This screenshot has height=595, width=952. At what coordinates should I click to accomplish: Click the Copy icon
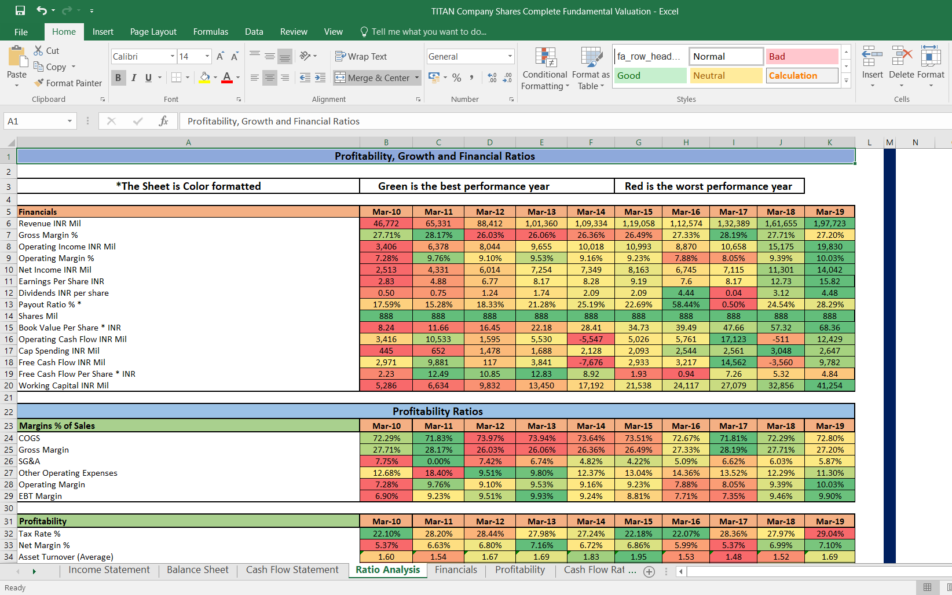39,67
